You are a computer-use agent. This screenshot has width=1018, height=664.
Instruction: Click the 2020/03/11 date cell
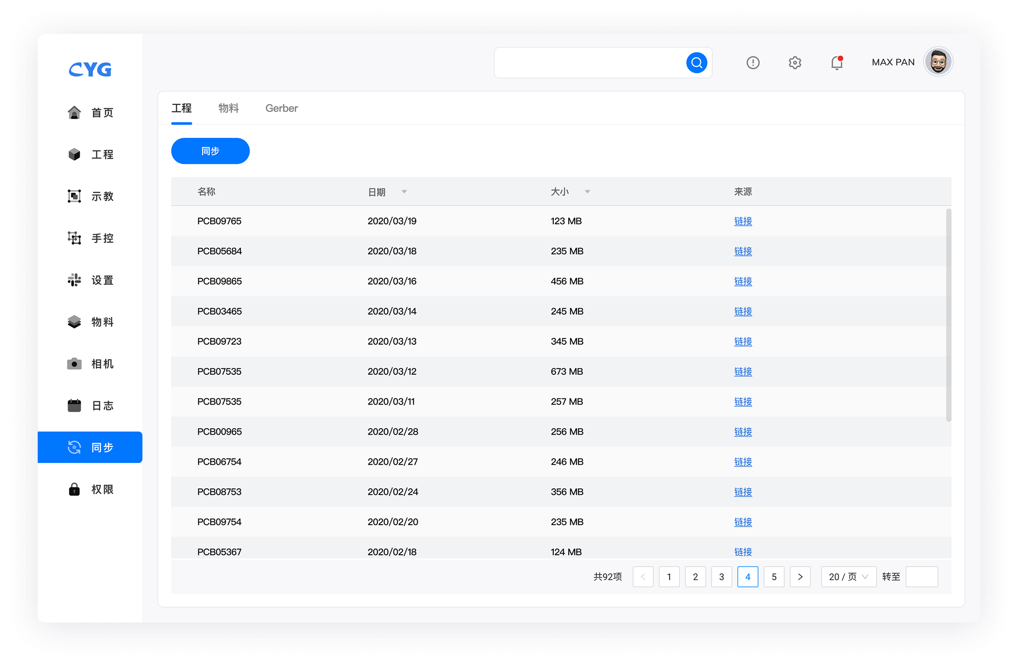point(391,402)
